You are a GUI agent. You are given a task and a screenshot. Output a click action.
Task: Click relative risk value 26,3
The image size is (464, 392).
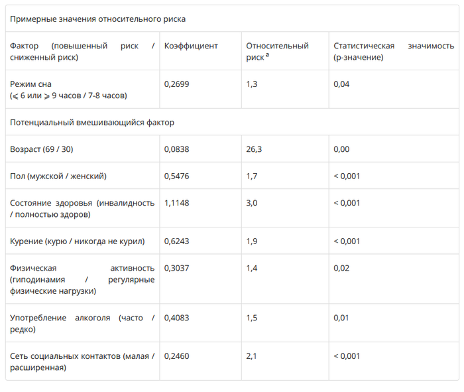click(254, 149)
